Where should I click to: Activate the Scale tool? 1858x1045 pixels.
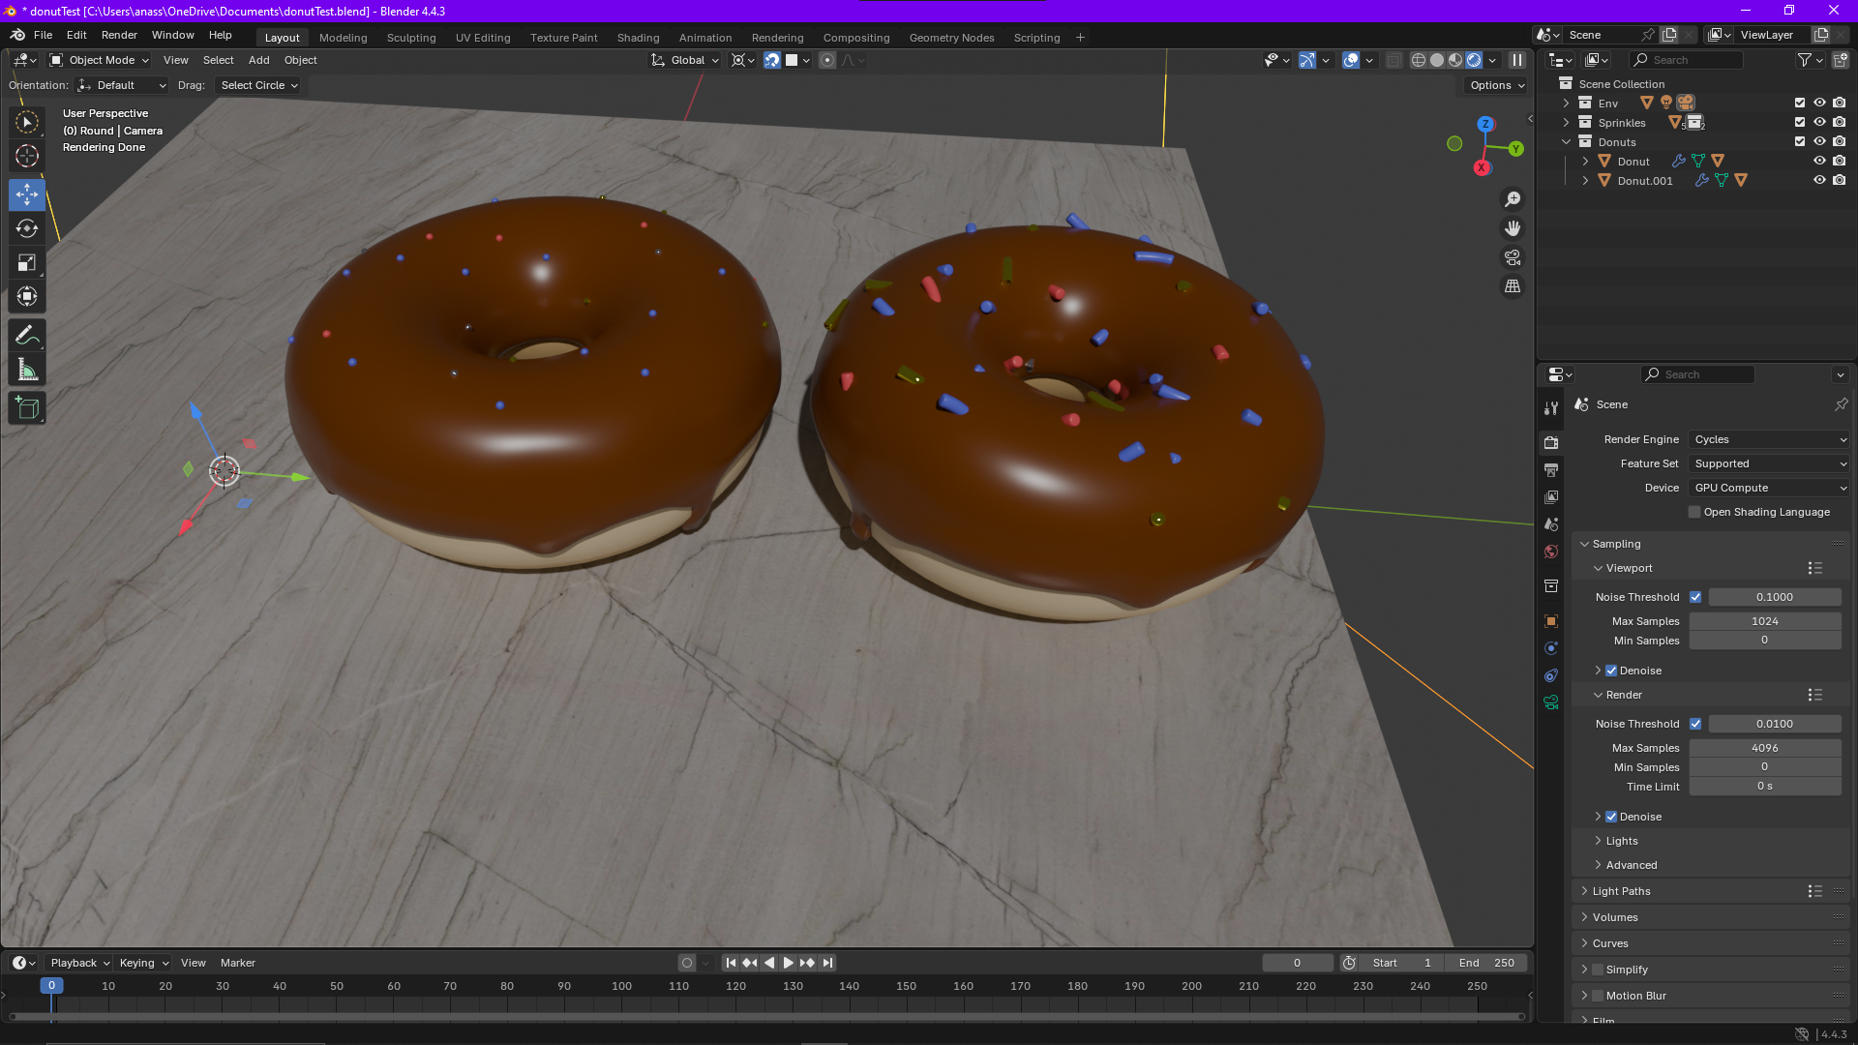tap(27, 262)
